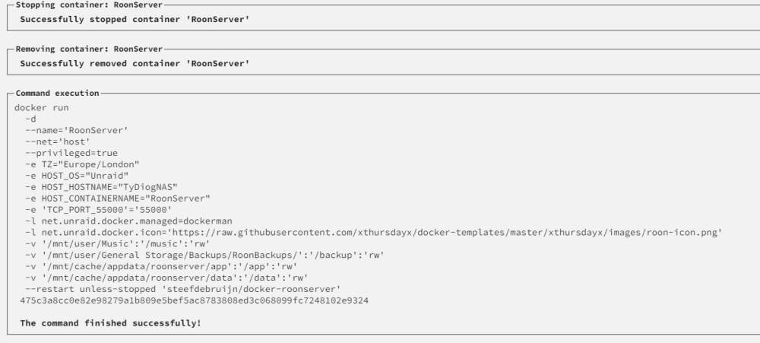The image size is (760, 343).
Task: Click the --name='RoonServer' argument line
Action: (77, 131)
